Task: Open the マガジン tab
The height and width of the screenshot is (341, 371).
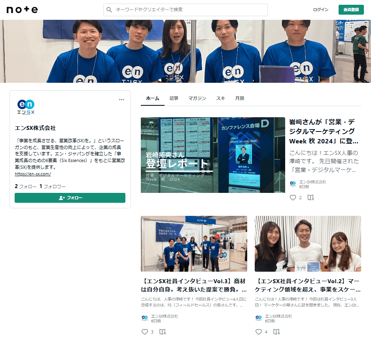Action: (197, 98)
